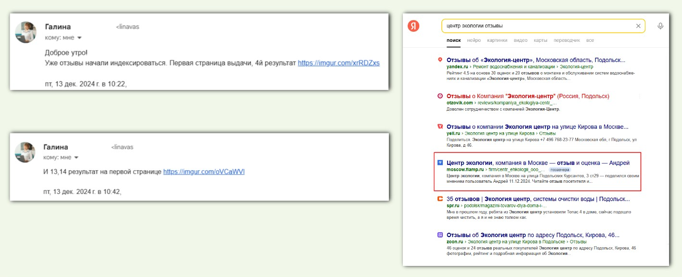Click the spr.ru orange favicon
682x277 pixels.
(x=439, y=199)
